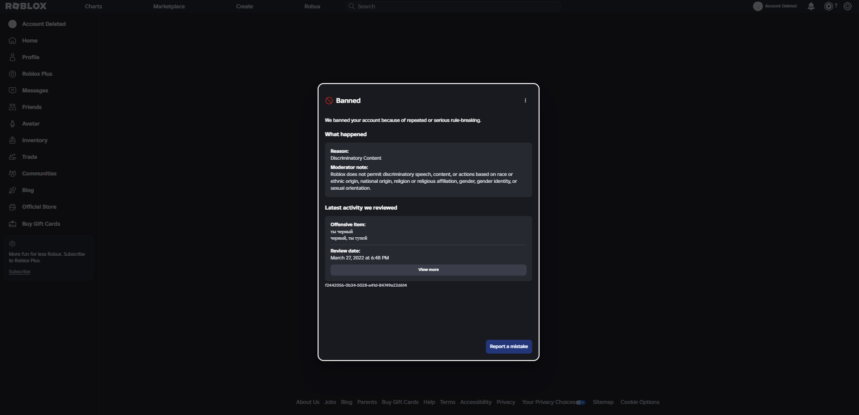Open the Parents footer link
859x415 pixels.
point(367,402)
